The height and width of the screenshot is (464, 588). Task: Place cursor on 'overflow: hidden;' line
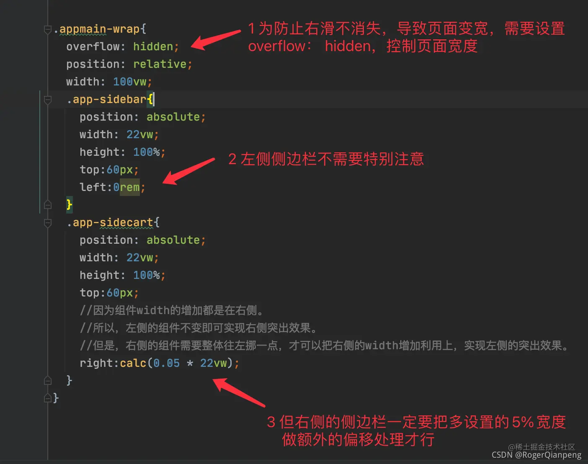[x=122, y=46]
